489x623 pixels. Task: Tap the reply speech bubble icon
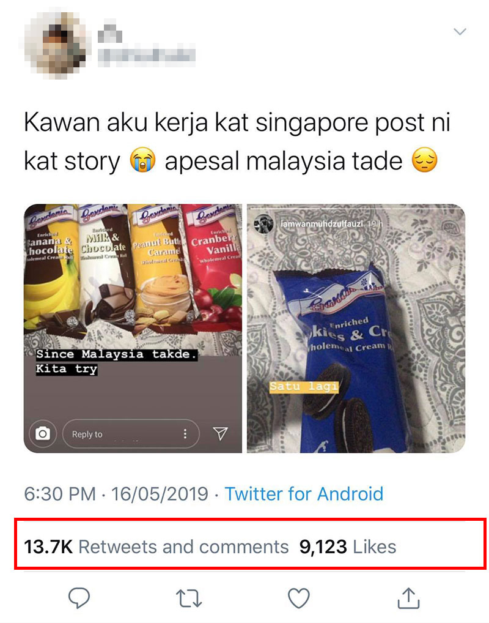(x=79, y=597)
